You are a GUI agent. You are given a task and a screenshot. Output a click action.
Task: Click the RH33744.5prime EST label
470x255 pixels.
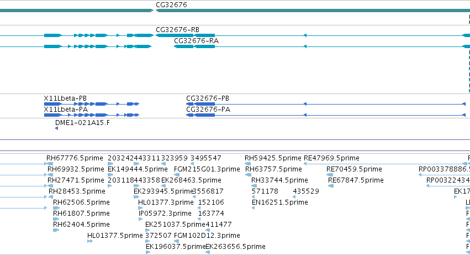(x=279, y=180)
